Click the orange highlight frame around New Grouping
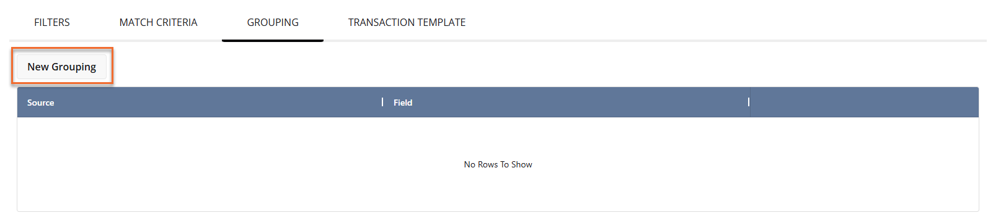 pyautogui.click(x=62, y=48)
